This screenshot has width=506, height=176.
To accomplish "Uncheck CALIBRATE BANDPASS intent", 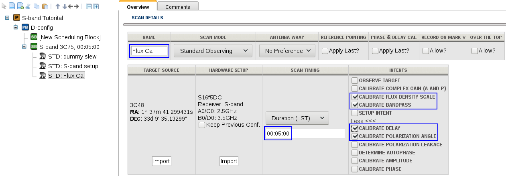I will coord(354,105).
